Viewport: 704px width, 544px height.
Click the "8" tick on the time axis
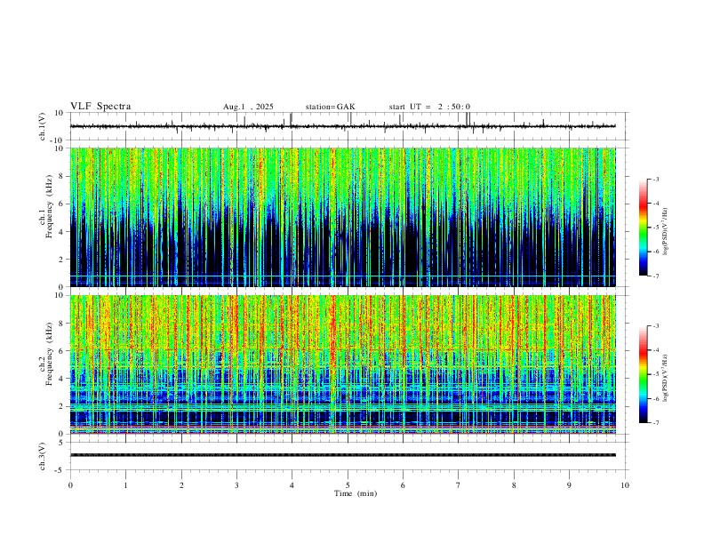click(x=514, y=485)
